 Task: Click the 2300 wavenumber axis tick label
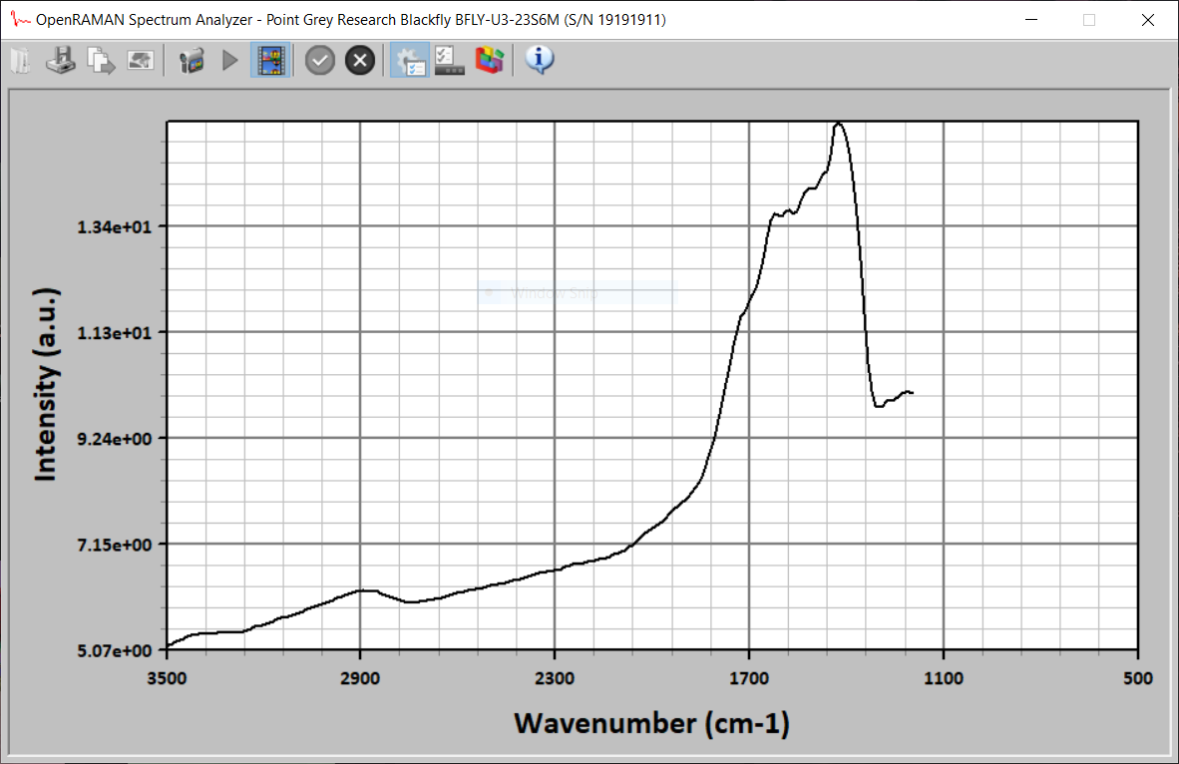click(x=557, y=679)
